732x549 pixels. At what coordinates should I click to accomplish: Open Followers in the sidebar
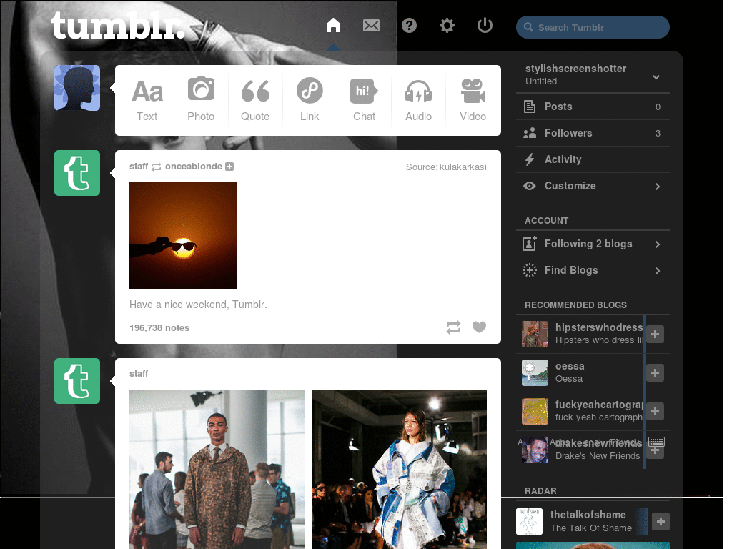click(x=593, y=133)
